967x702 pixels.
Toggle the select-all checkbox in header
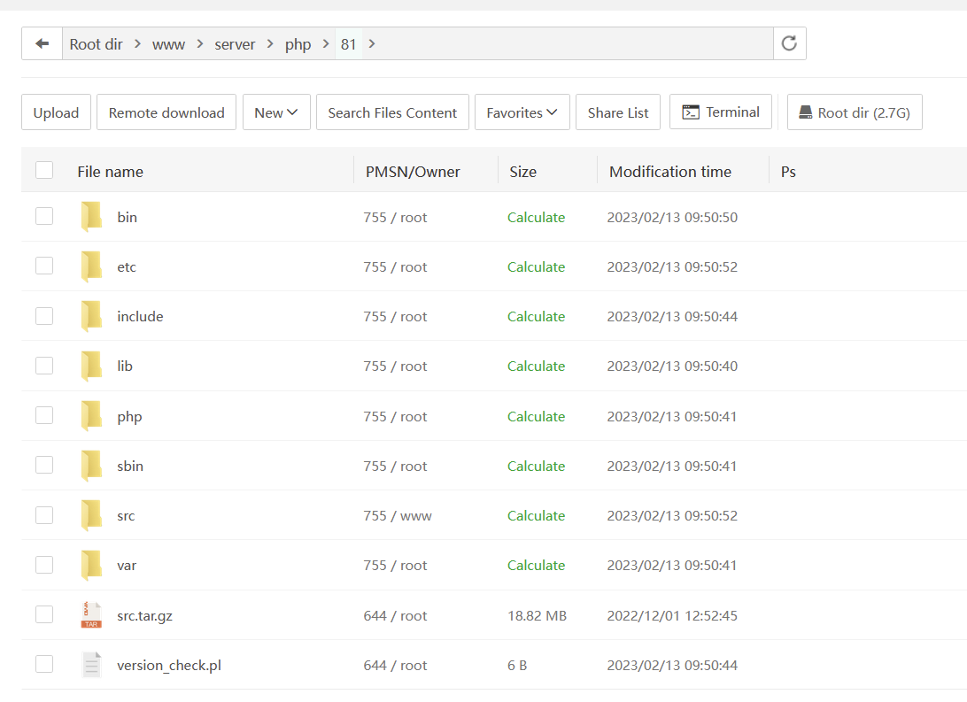coord(43,170)
